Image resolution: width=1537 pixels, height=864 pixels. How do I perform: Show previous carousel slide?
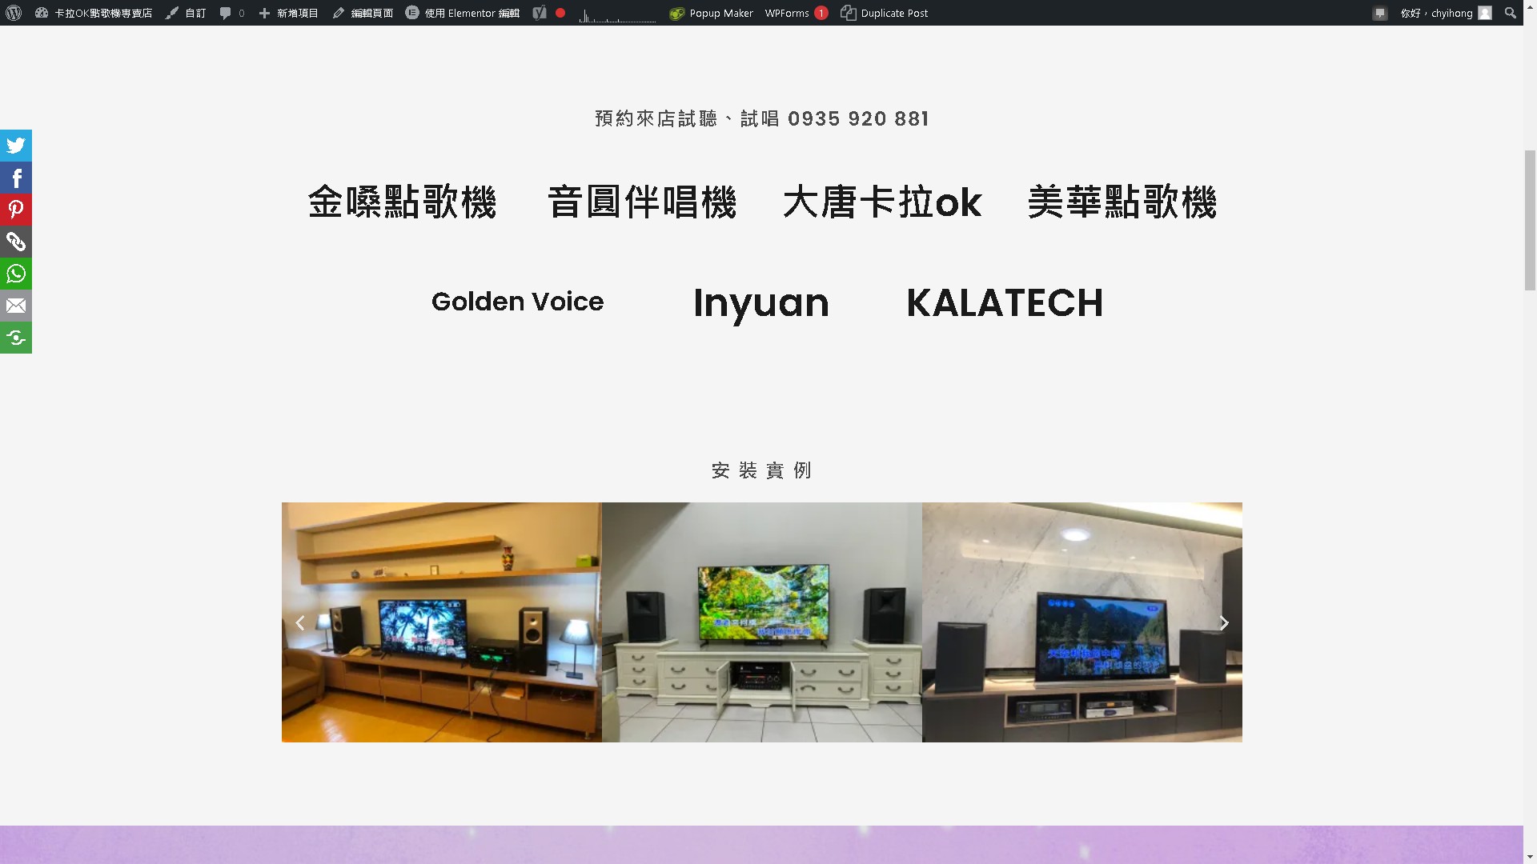click(300, 622)
